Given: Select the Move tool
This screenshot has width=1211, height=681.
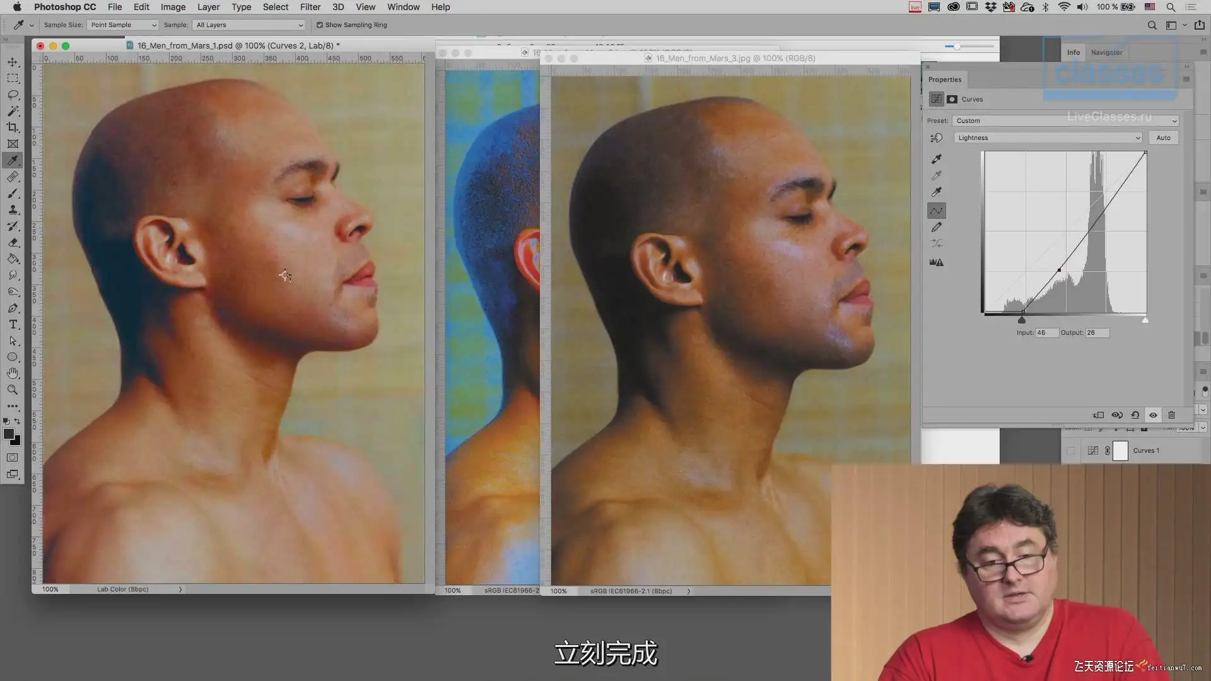Looking at the screenshot, I should coord(13,62).
